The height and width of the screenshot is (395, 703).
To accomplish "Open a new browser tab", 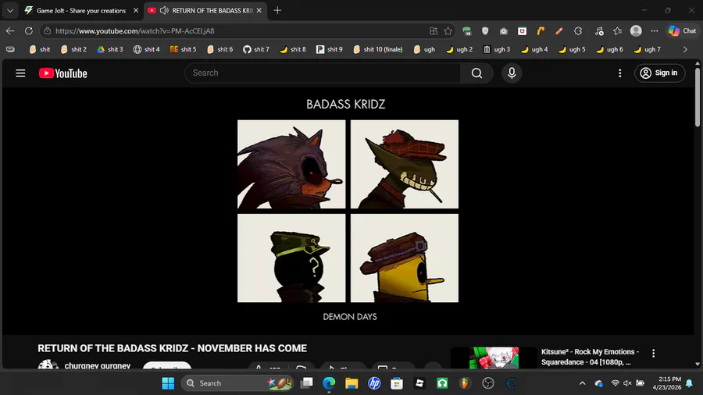I will [277, 10].
